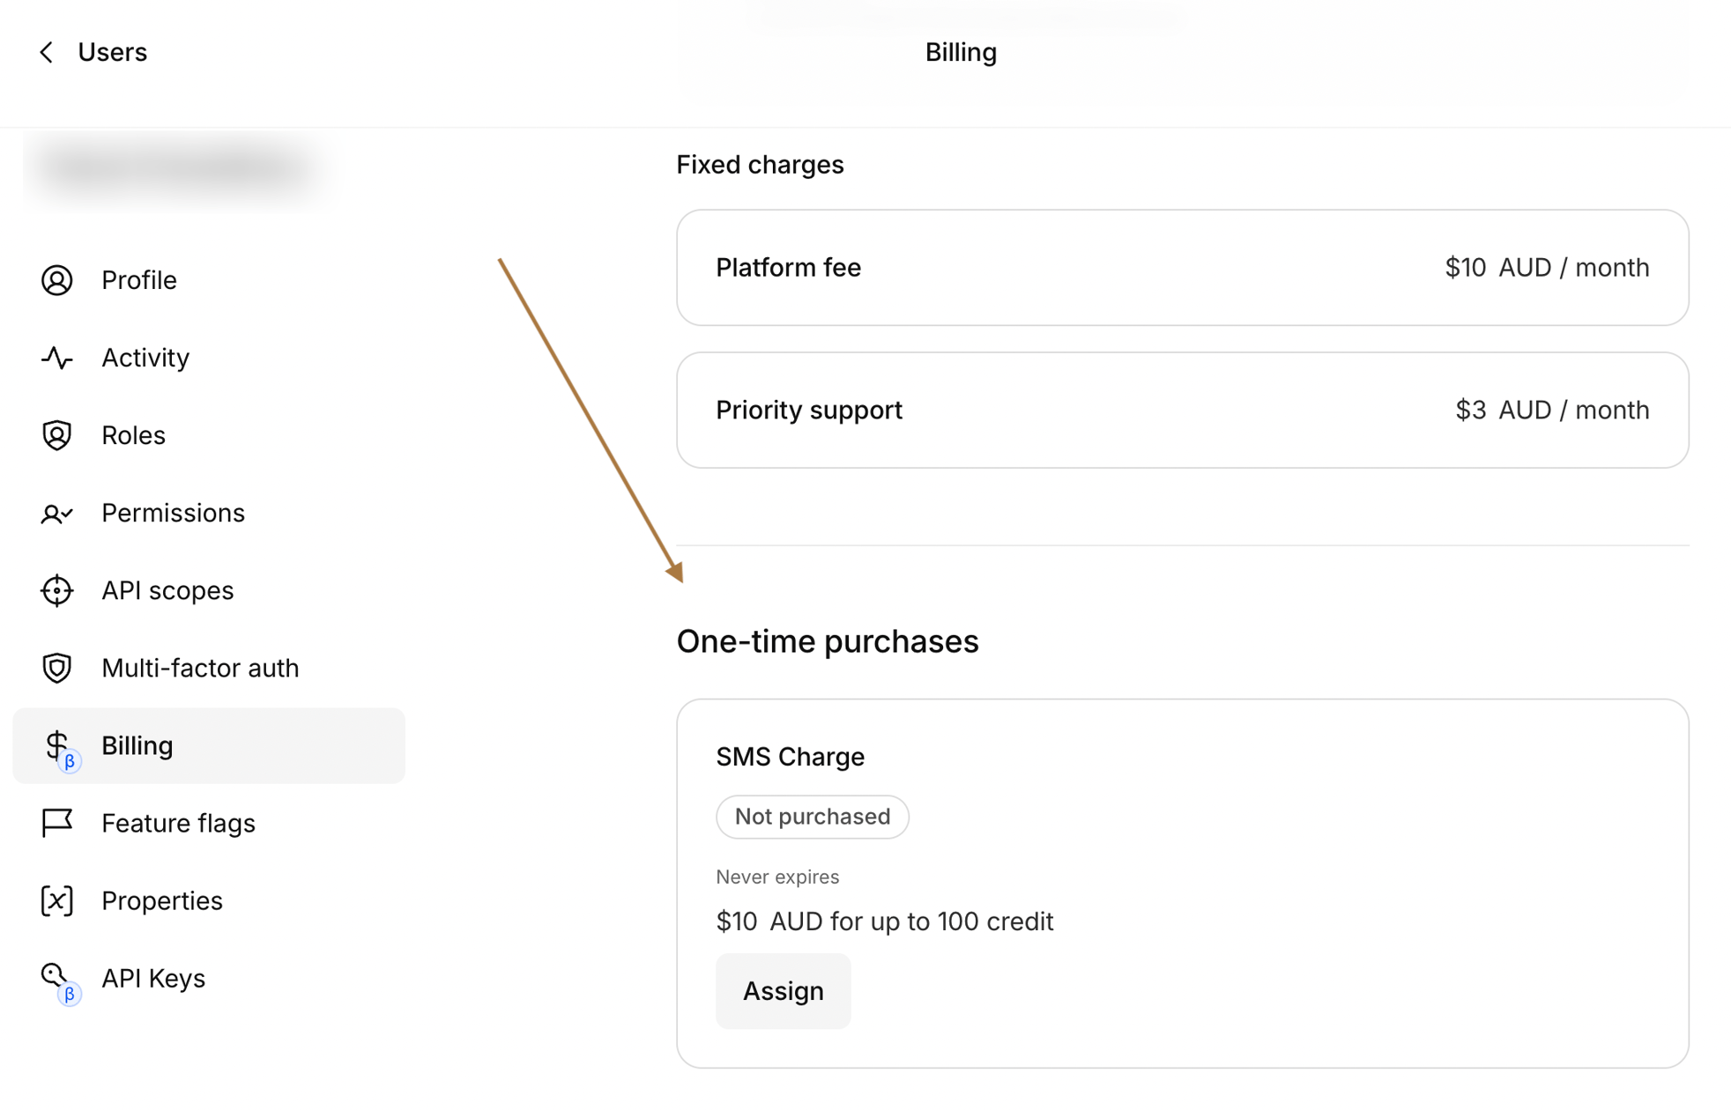Click the Multi-factor auth shield icon

(57, 668)
